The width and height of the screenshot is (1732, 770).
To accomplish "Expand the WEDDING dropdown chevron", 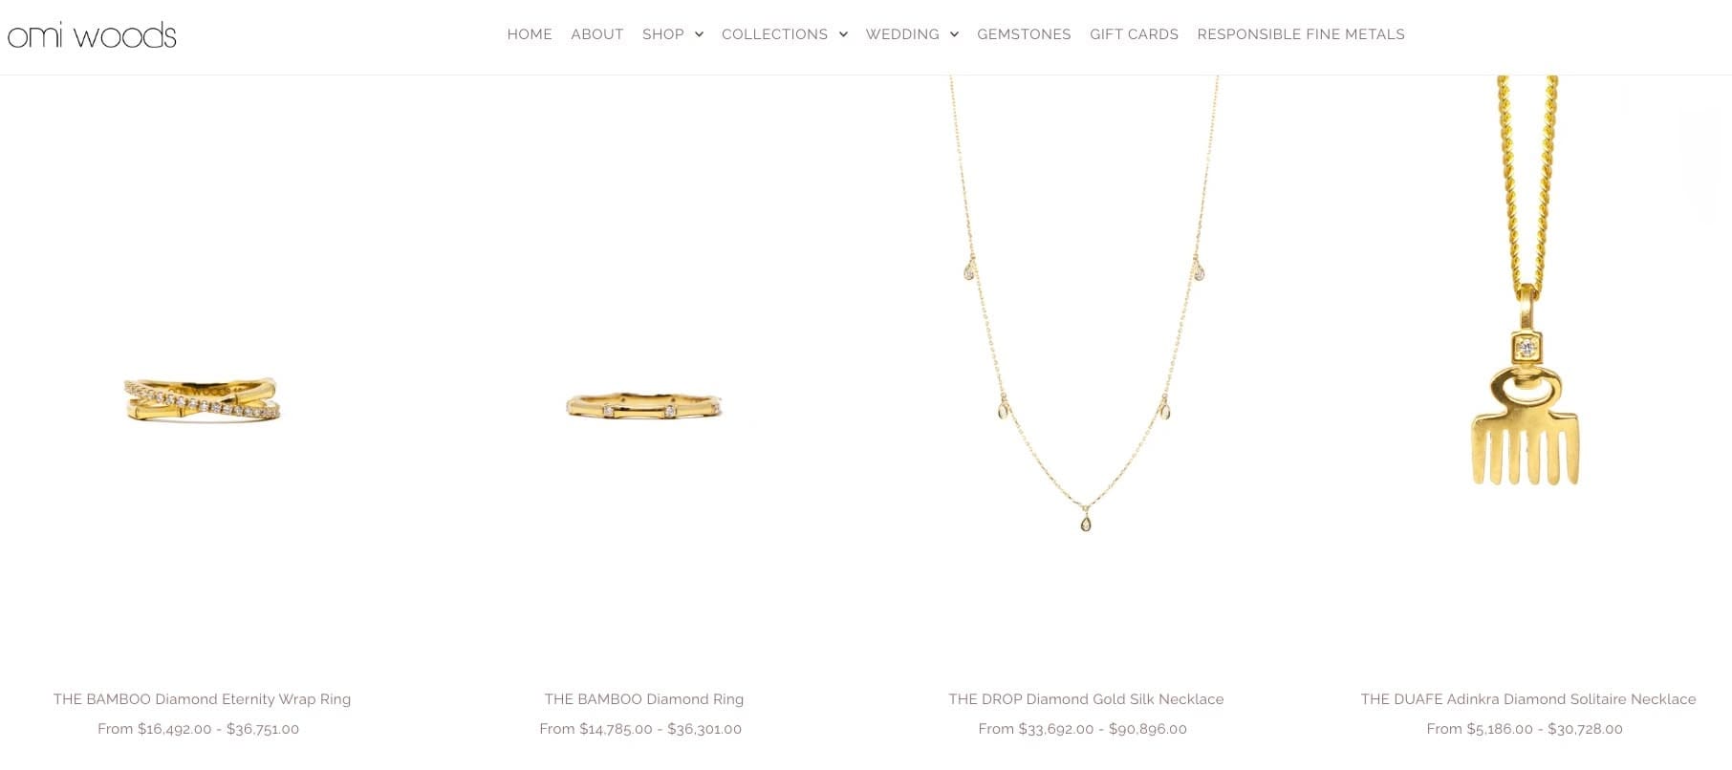I will tap(954, 34).
